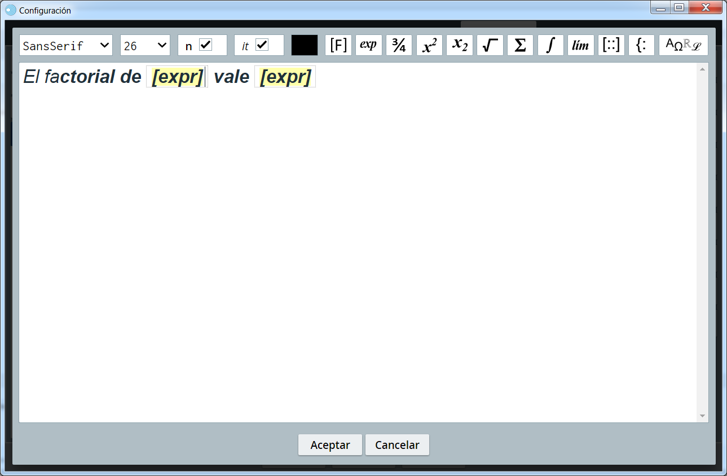Screen dimensions: 727x476
Task: Add a superscript with x² icon
Action: click(x=429, y=45)
